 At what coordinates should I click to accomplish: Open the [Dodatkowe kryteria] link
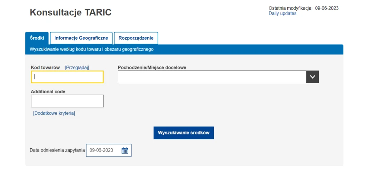coord(54,113)
